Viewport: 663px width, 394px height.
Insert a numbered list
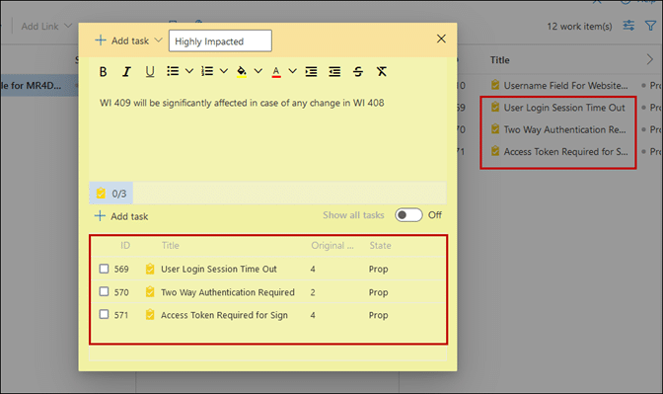click(207, 71)
